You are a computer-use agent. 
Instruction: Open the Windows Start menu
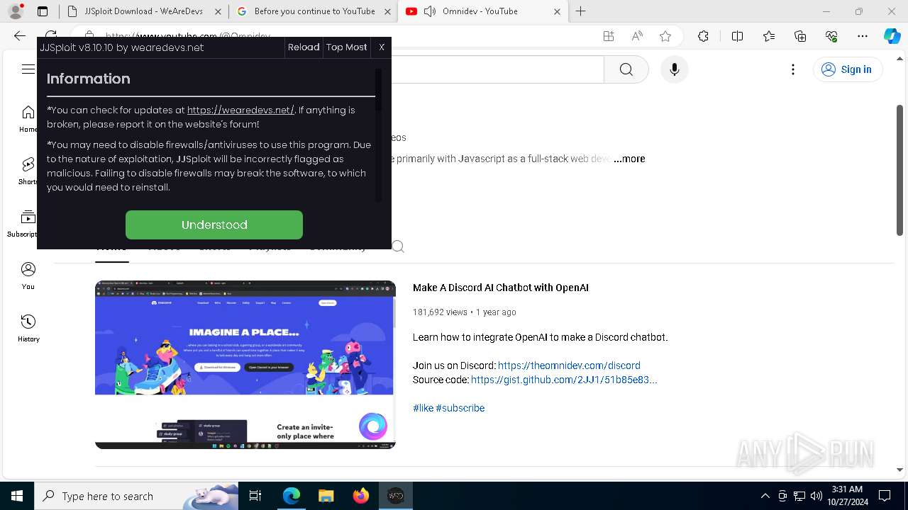[x=17, y=496]
